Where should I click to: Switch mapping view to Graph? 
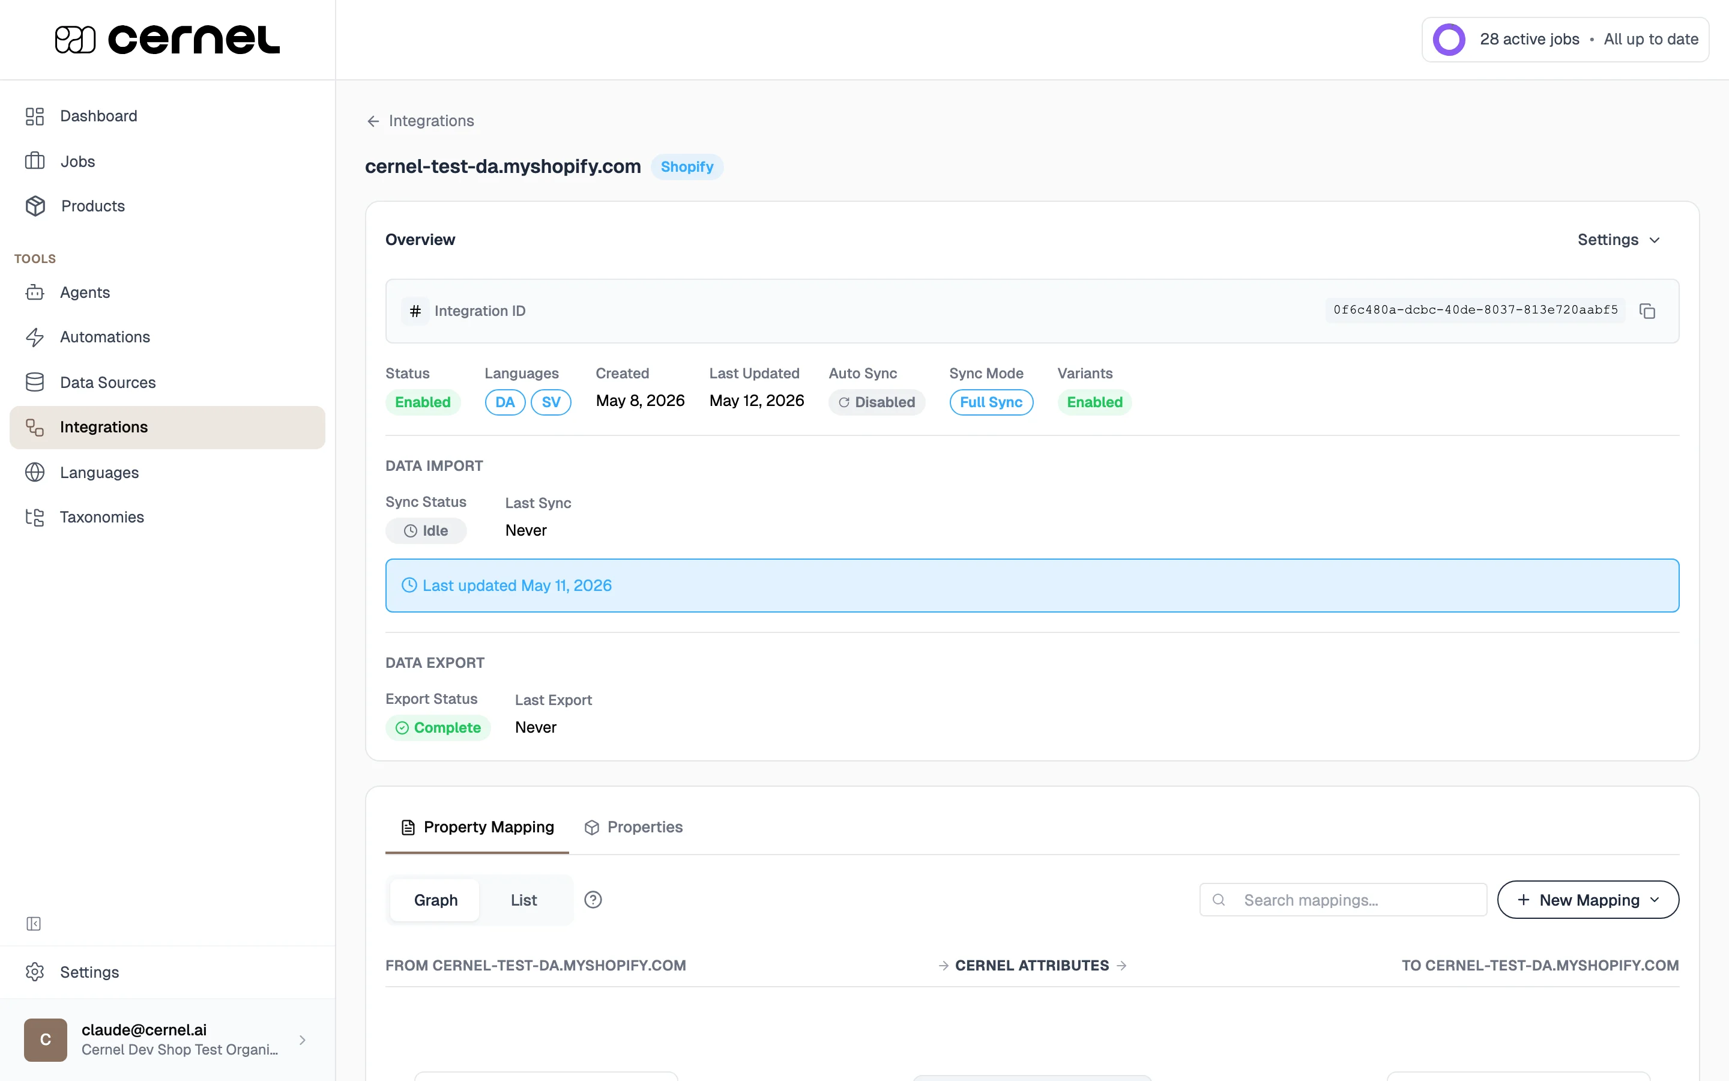pos(436,900)
